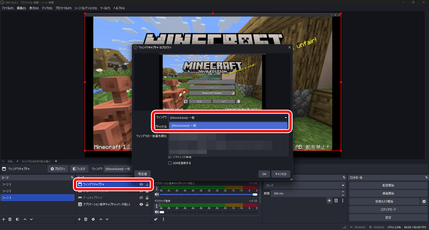Open the シーンコレクション menu
The image size is (429, 230).
pyautogui.click(x=86, y=8)
